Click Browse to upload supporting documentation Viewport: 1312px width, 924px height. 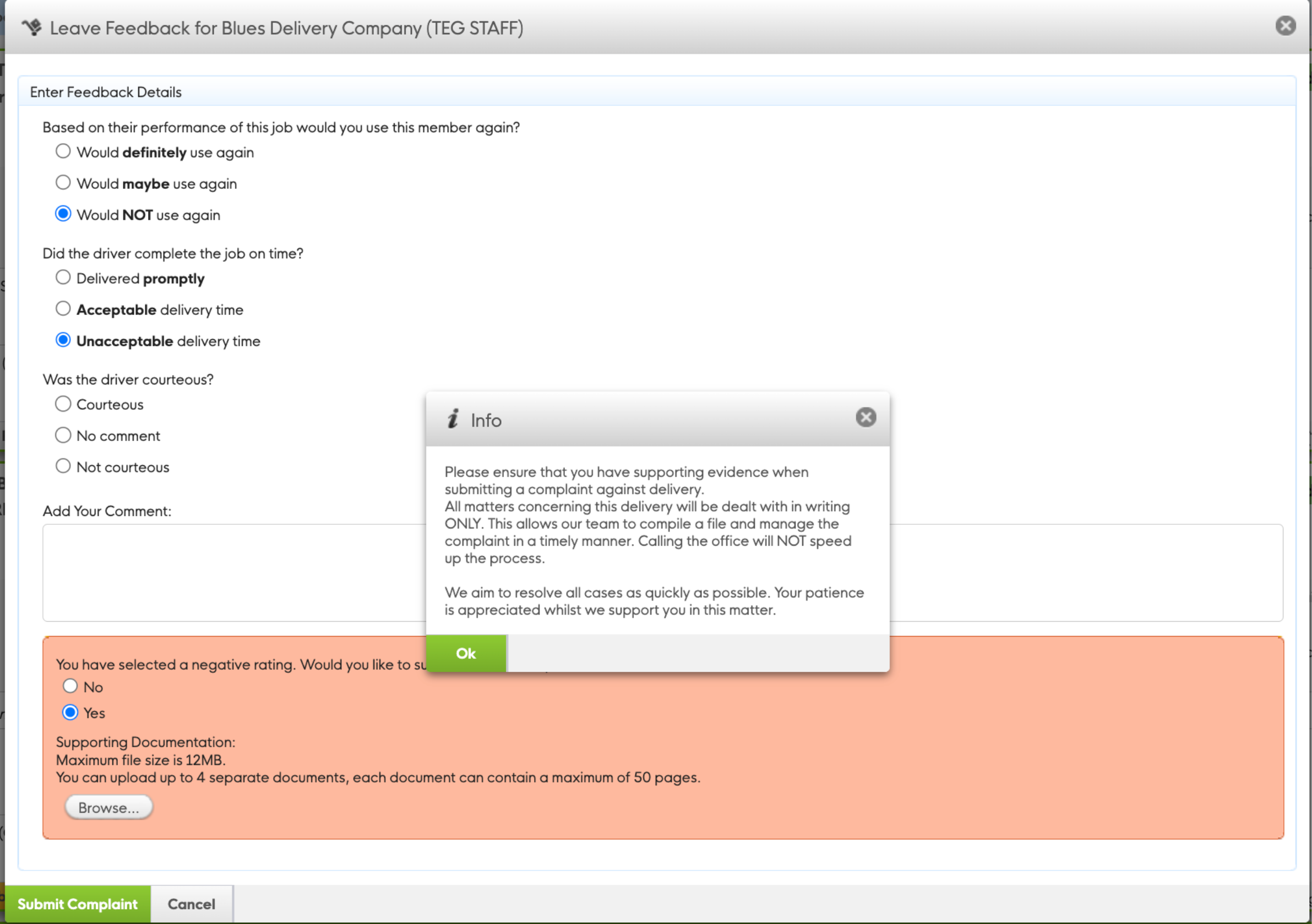[x=108, y=807]
